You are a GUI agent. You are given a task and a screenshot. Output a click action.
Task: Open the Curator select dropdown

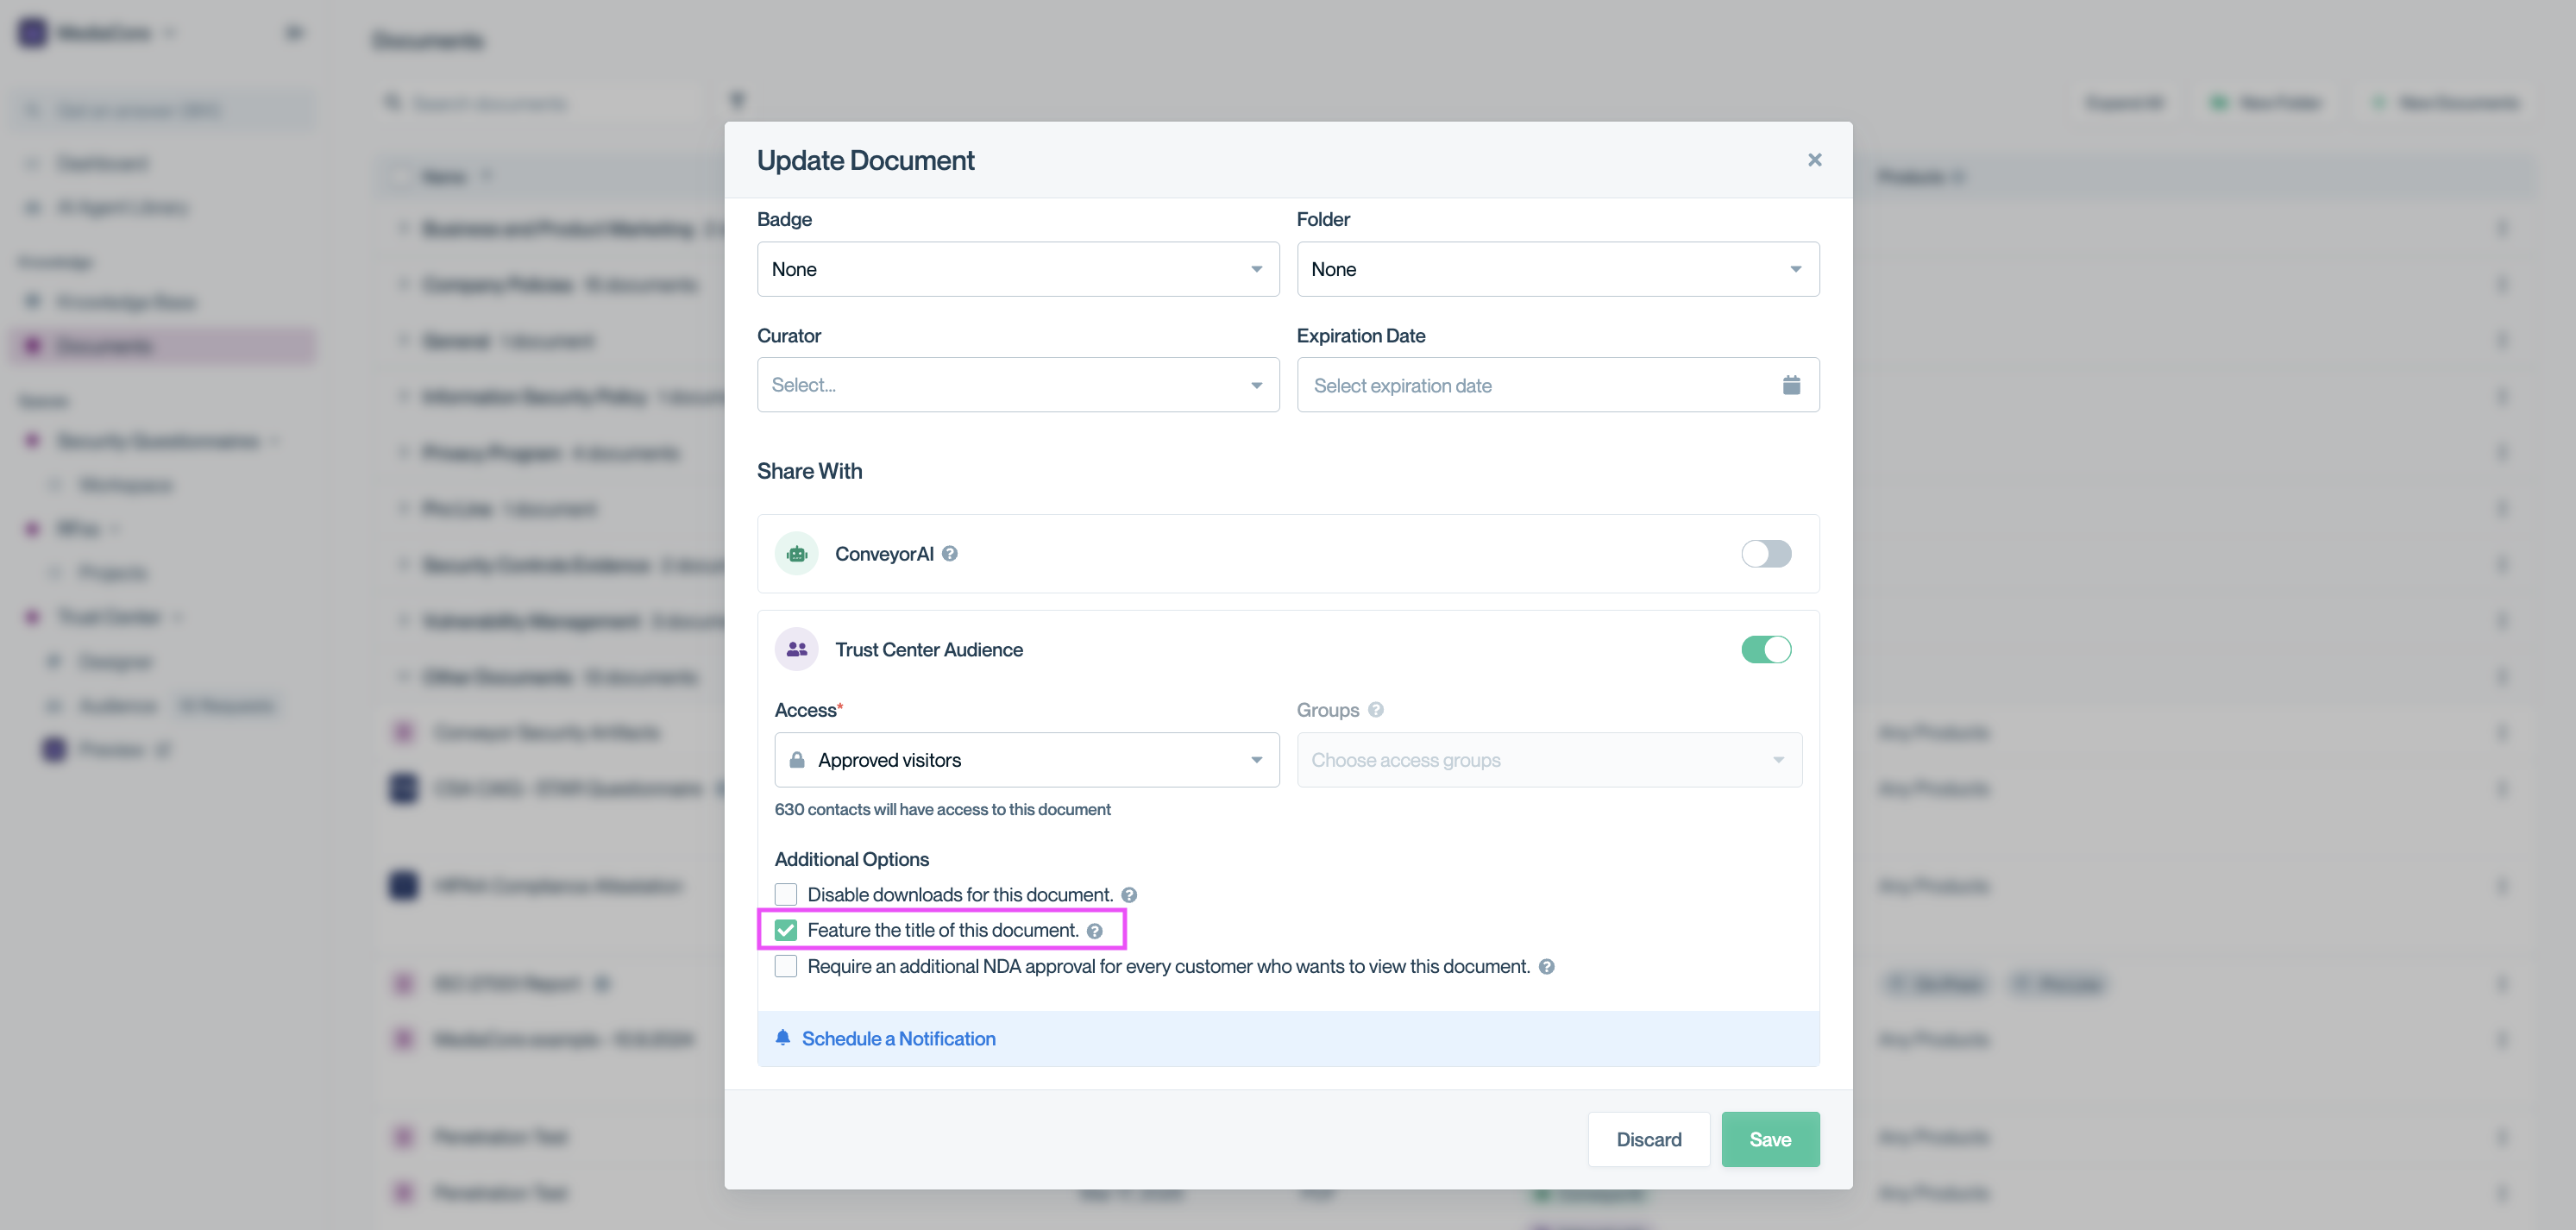click(x=1017, y=385)
